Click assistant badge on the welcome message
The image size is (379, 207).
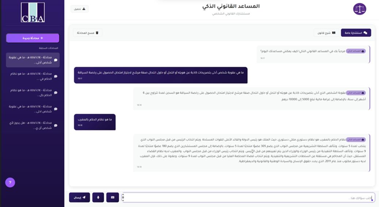pyautogui.click(x=356, y=51)
